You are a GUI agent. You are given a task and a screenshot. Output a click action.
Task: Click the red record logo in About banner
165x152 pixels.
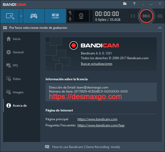tap(73, 46)
